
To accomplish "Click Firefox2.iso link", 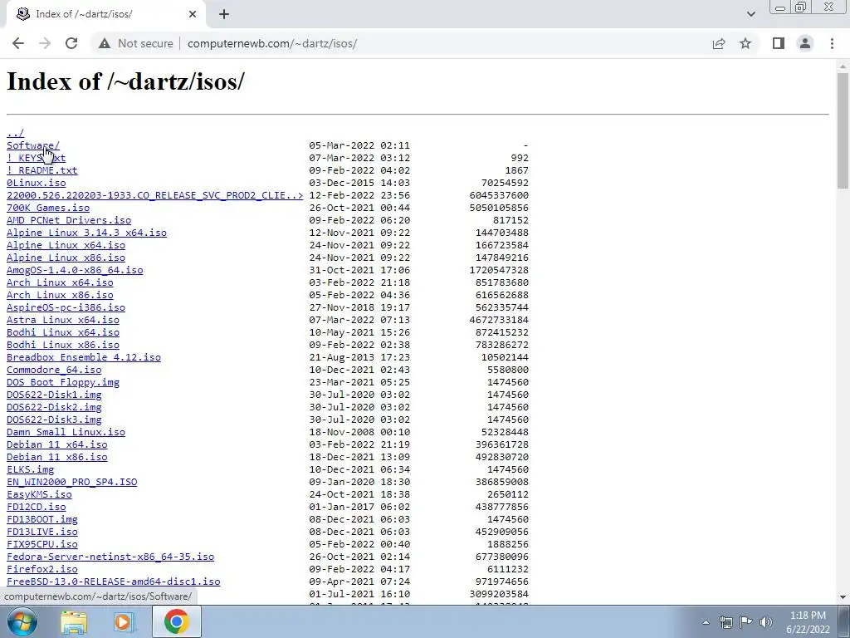I will click(x=42, y=570).
